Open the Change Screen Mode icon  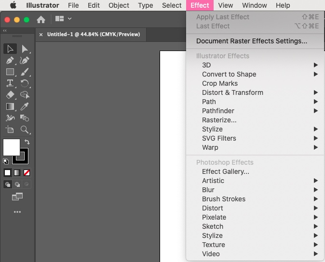tap(17, 196)
